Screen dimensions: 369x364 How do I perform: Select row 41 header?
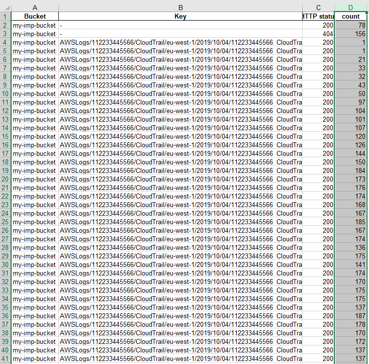(x=5, y=358)
